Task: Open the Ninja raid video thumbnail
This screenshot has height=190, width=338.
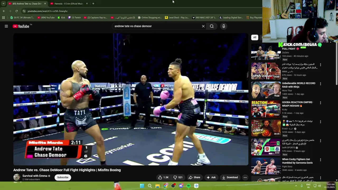Action: pos(266,90)
